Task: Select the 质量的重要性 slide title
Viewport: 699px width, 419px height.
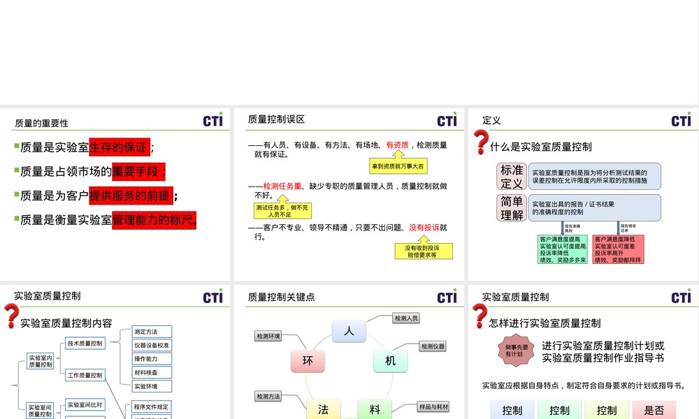Action: [41, 124]
